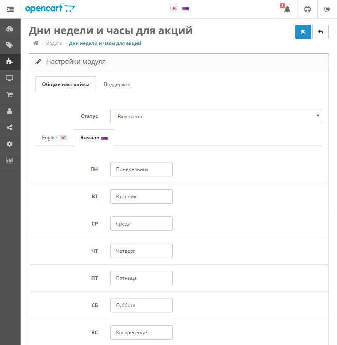The height and width of the screenshot is (345, 337).
Task: Open the notifications bell icon
Action: (287, 9)
